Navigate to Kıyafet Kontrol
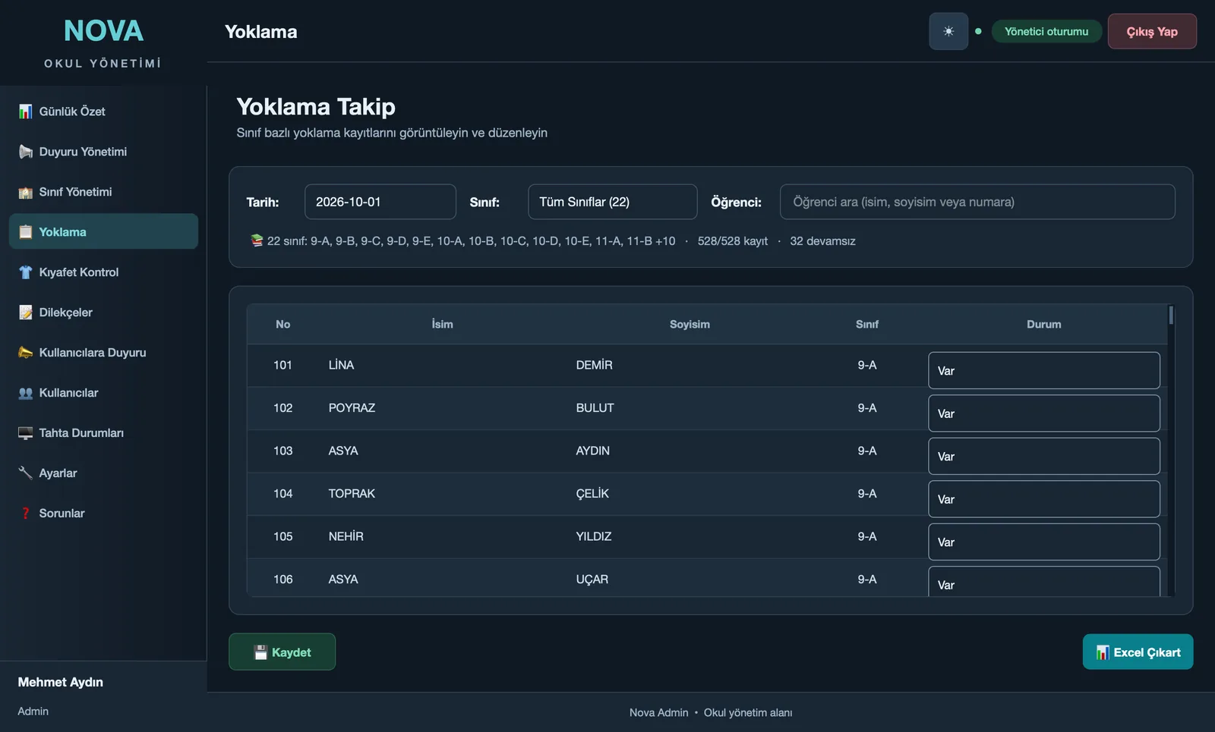This screenshot has width=1215, height=732. 103,272
